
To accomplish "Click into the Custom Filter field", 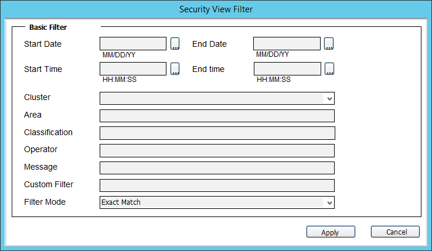I will coord(217,185).
